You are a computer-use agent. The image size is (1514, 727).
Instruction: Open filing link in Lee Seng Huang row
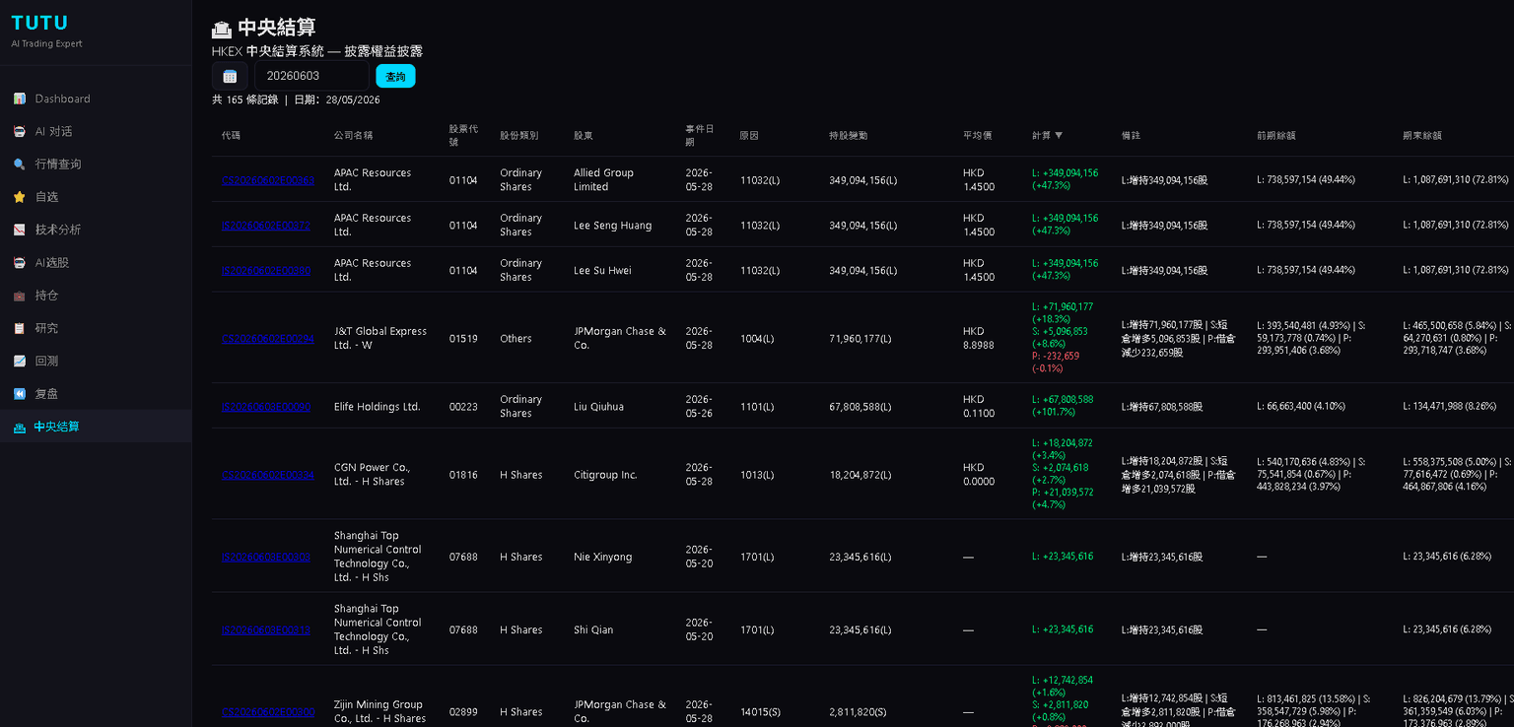point(265,226)
